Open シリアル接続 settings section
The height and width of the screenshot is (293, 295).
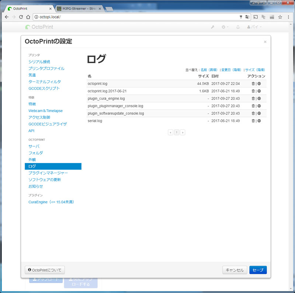39,62
